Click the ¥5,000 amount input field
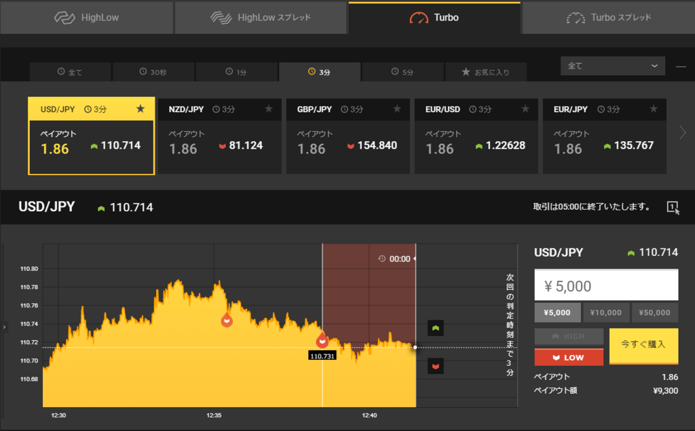 tap(606, 284)
